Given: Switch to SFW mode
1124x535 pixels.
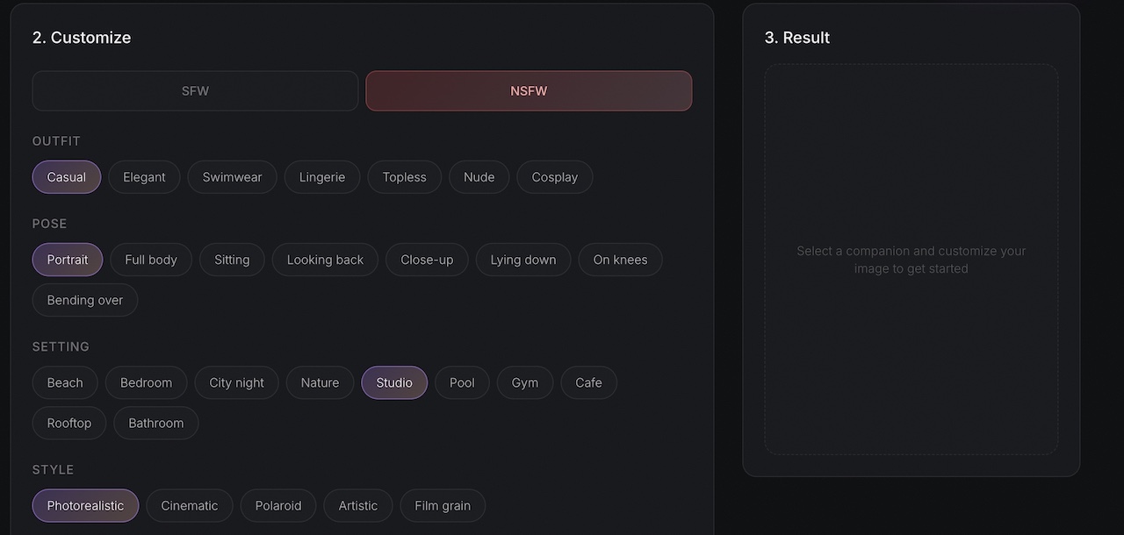Looking at the screenshot, I should coord(195,90).
